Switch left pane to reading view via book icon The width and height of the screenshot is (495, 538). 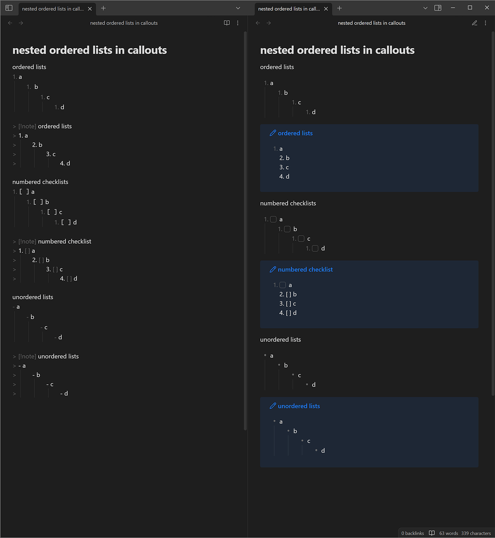226,23
